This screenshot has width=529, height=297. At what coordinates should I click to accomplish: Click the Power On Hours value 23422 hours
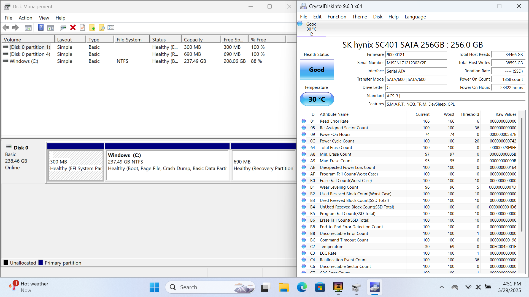coord(508,88)
